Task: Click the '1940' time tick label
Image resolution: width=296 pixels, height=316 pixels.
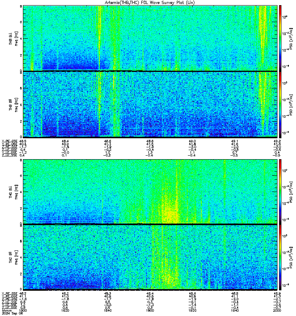Action: click(x=234, y=310)
